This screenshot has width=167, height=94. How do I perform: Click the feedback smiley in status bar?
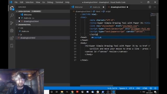(x=151, y=88)
